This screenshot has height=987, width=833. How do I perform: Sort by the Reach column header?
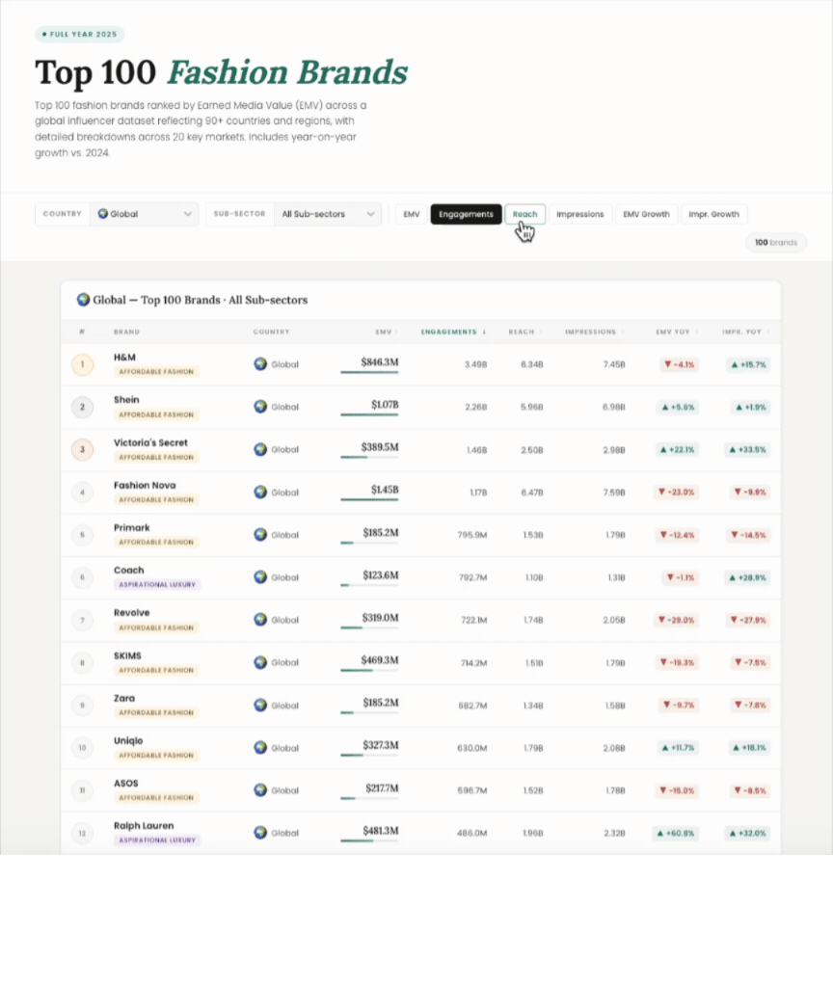[524, 332]
